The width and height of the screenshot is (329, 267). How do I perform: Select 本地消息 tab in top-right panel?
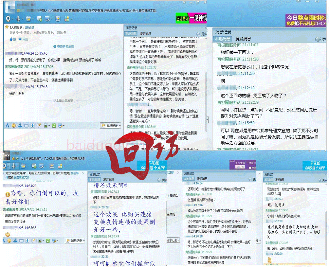coord(222,39)
